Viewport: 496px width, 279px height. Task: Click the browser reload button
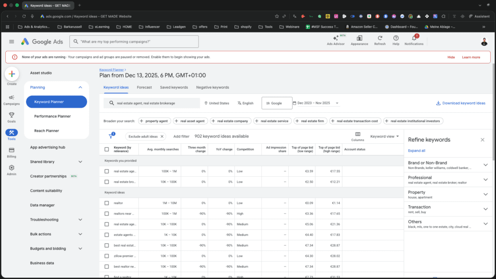[24, 16]
